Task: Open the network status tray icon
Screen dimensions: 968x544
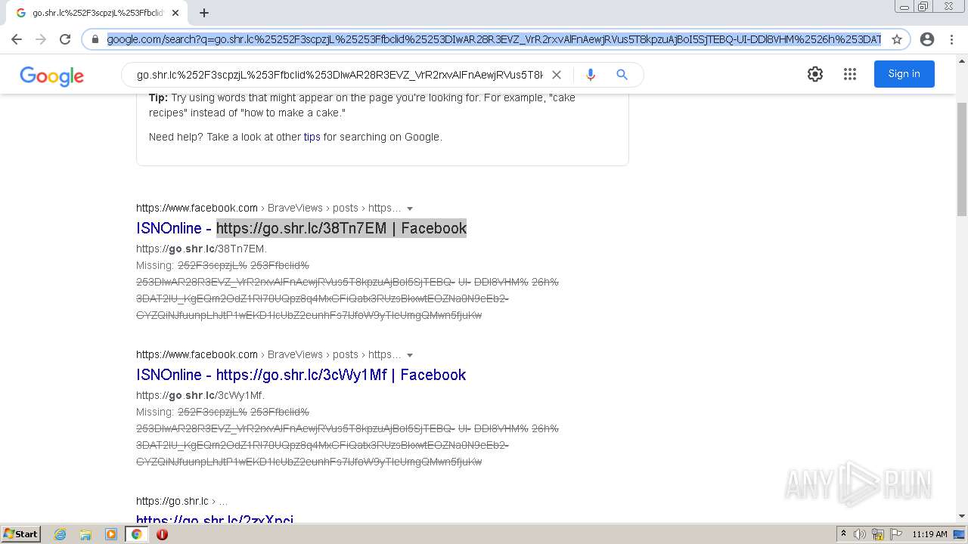Action: pyautogui.click(x=878, y=534)
